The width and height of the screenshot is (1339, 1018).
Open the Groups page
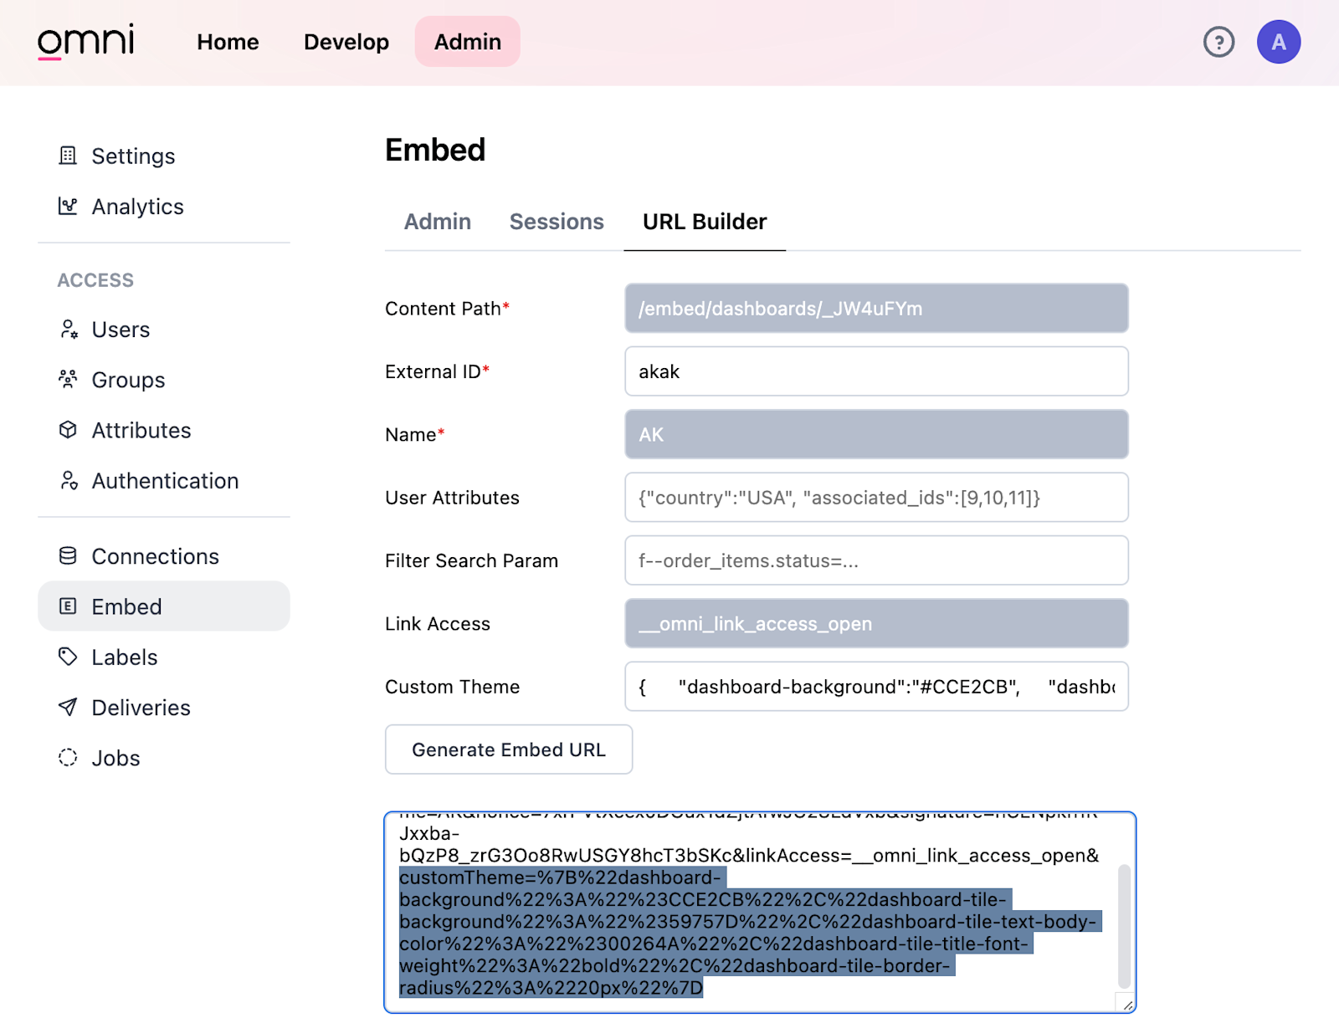click(127, 380)
